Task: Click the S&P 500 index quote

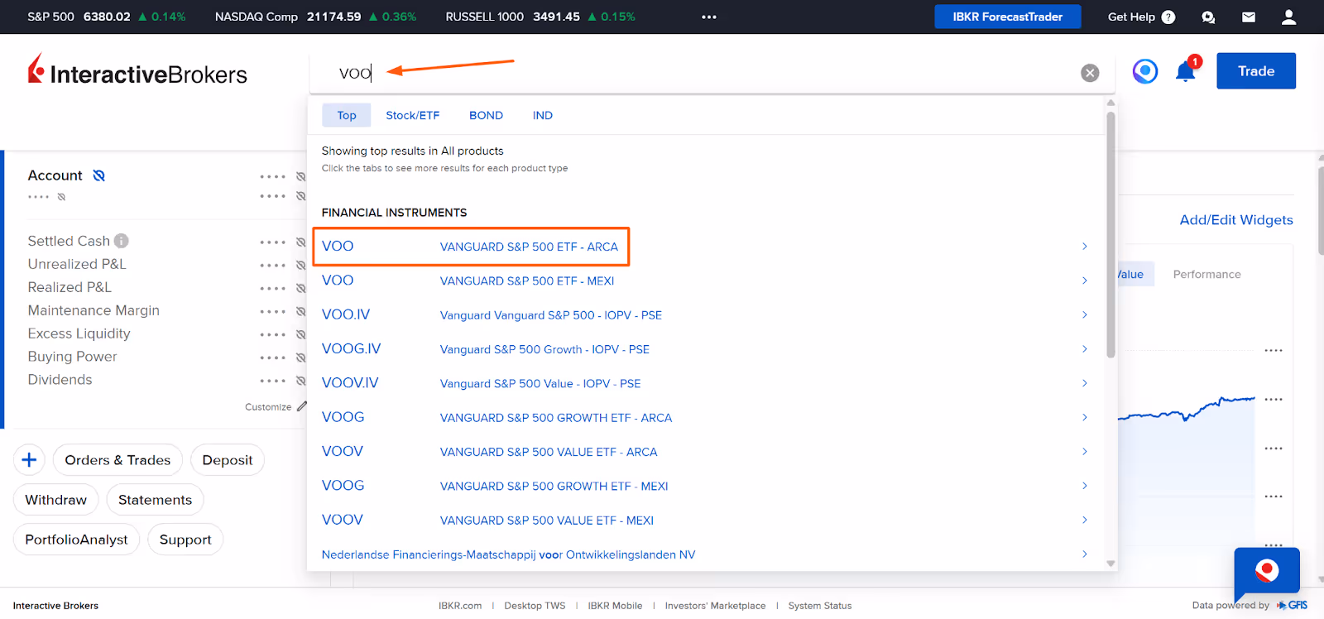Action: pos(106,17)
